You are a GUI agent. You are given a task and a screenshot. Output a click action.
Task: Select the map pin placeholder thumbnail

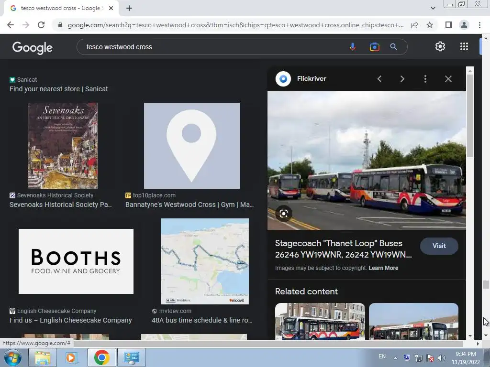pos(191,146)
